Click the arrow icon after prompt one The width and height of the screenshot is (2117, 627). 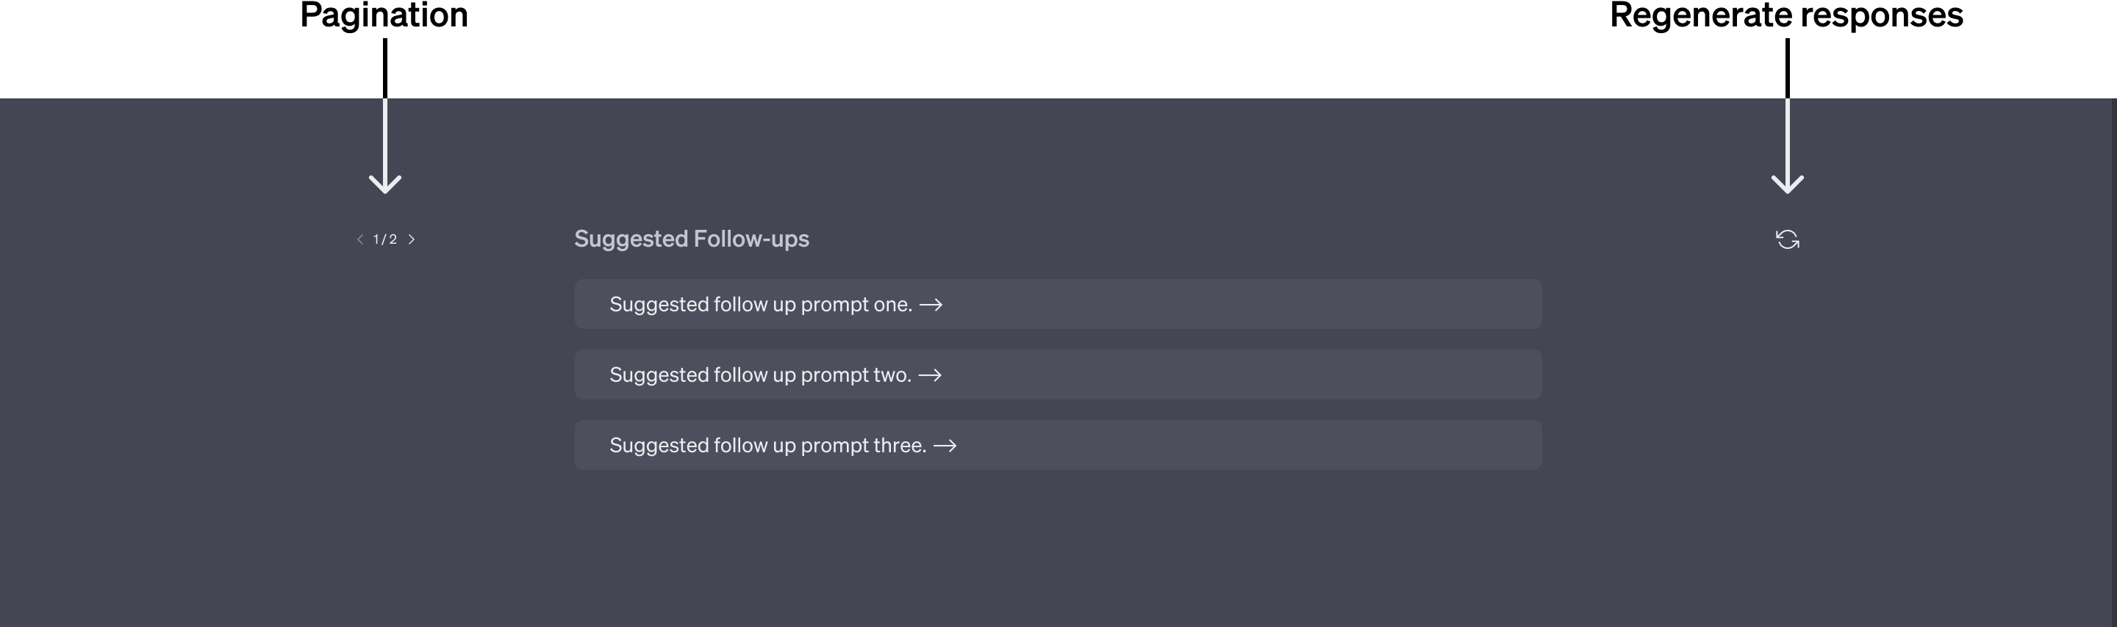[x=931, y=305]
